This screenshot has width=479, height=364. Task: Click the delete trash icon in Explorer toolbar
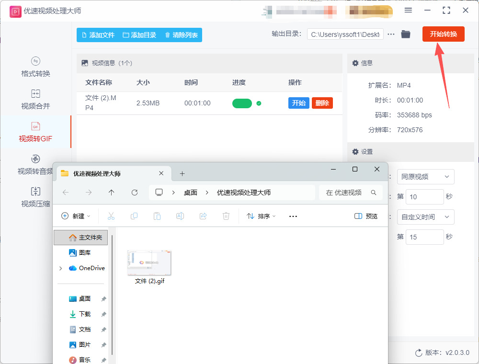[x=226, y=216]
